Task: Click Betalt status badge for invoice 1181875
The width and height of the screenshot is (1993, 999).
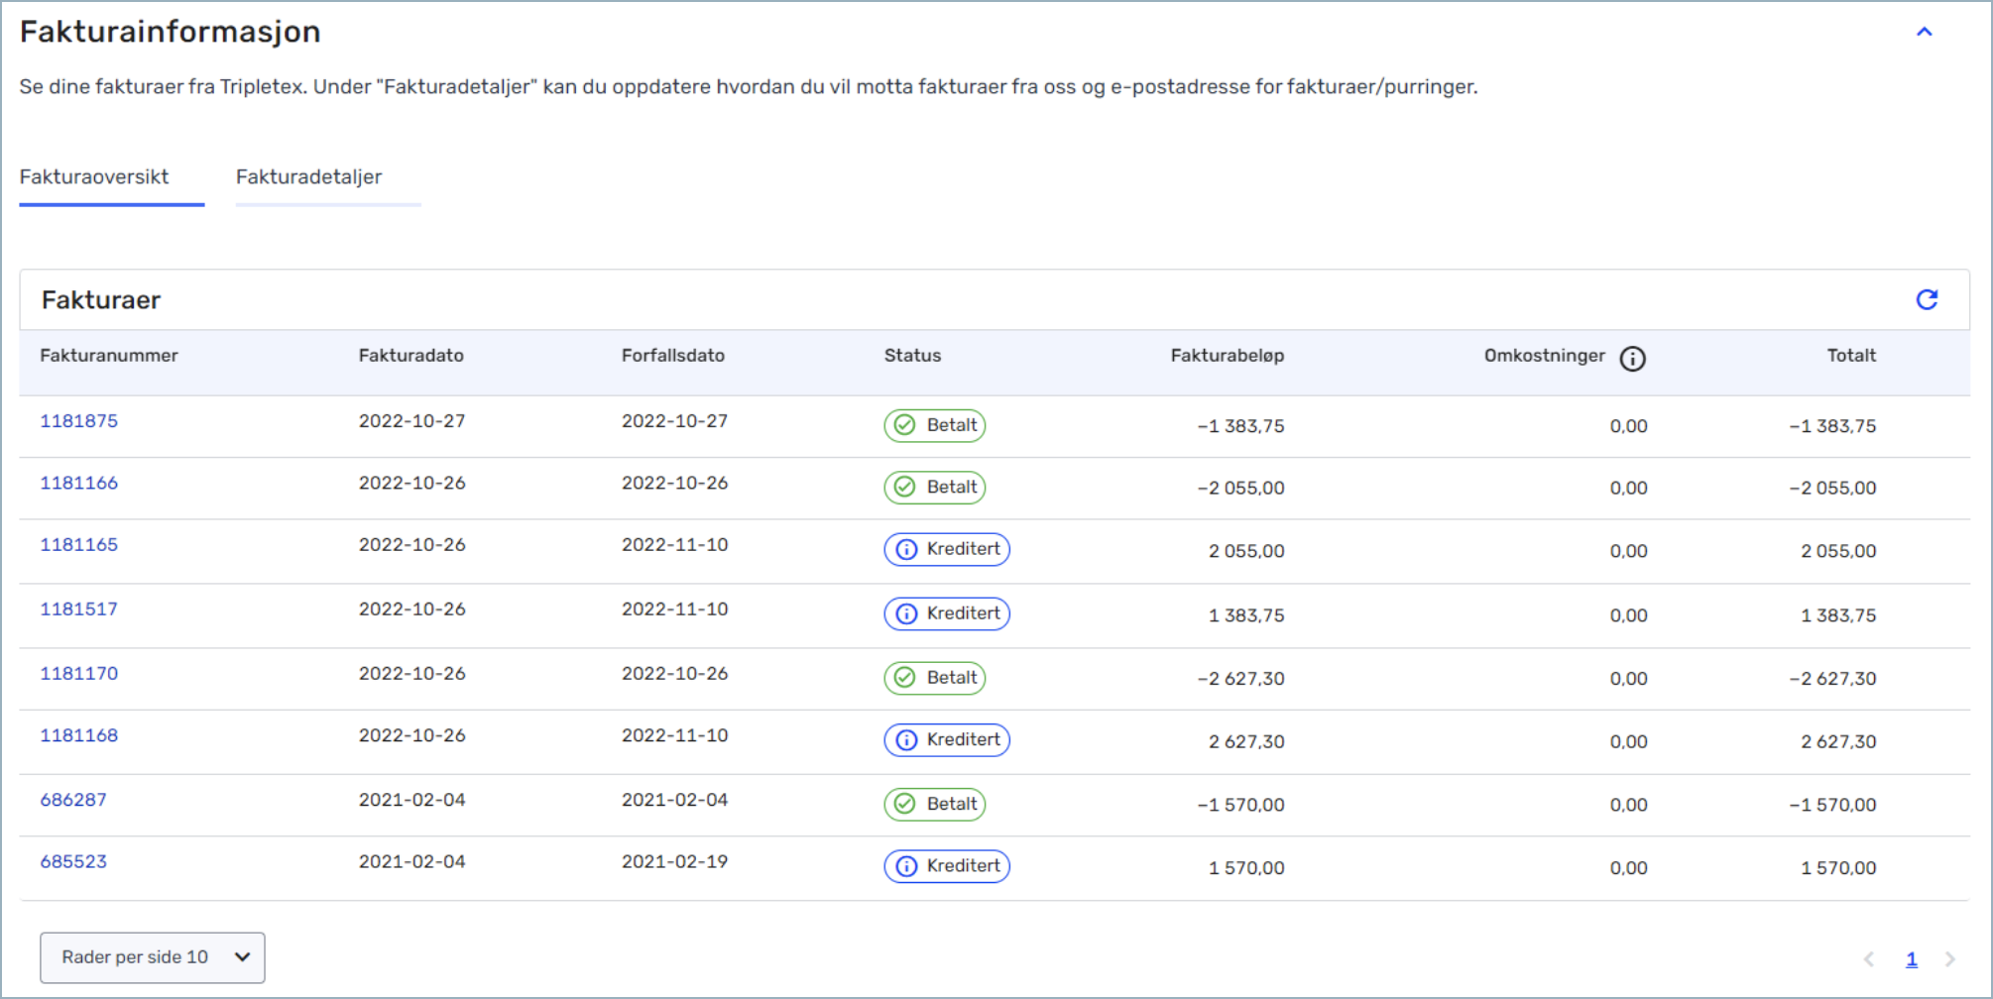Action: point(934,426)
